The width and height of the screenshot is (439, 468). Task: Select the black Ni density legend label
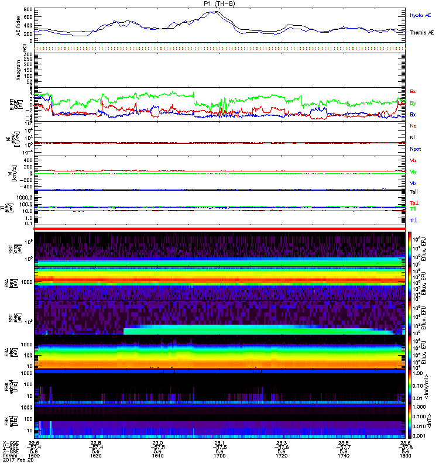pos(413,137)
